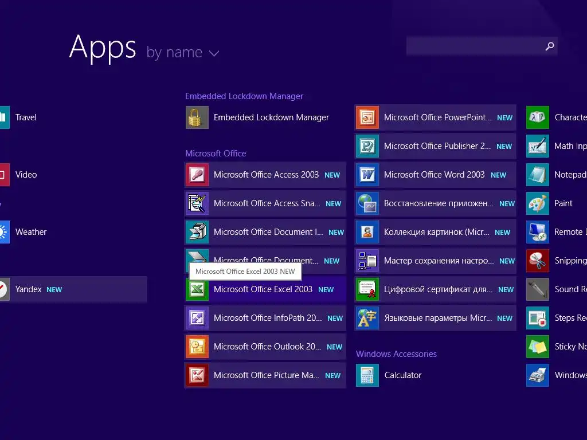Click the 'Microsoft Office Publisher 2...' label
Image resolution: width=587 pixels, height=440 pixels.
point(437,146)
